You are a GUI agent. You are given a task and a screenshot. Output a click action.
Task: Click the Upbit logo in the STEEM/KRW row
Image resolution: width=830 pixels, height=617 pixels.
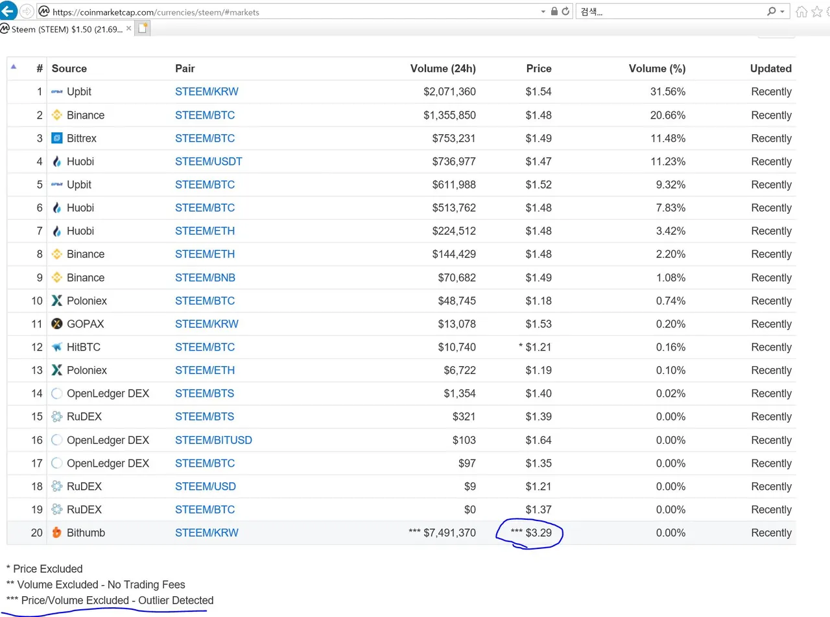(56, 92)
